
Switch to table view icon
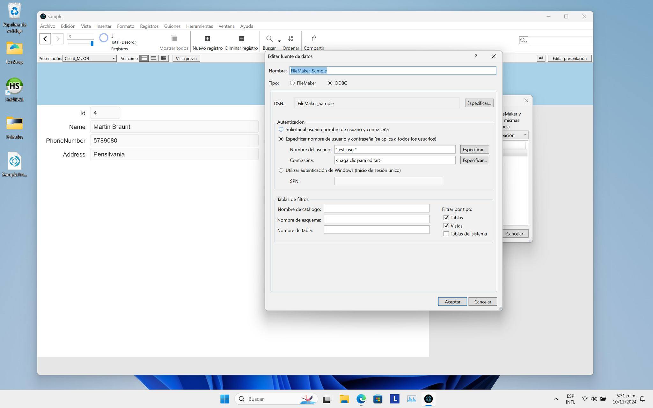tap(164, 58)
